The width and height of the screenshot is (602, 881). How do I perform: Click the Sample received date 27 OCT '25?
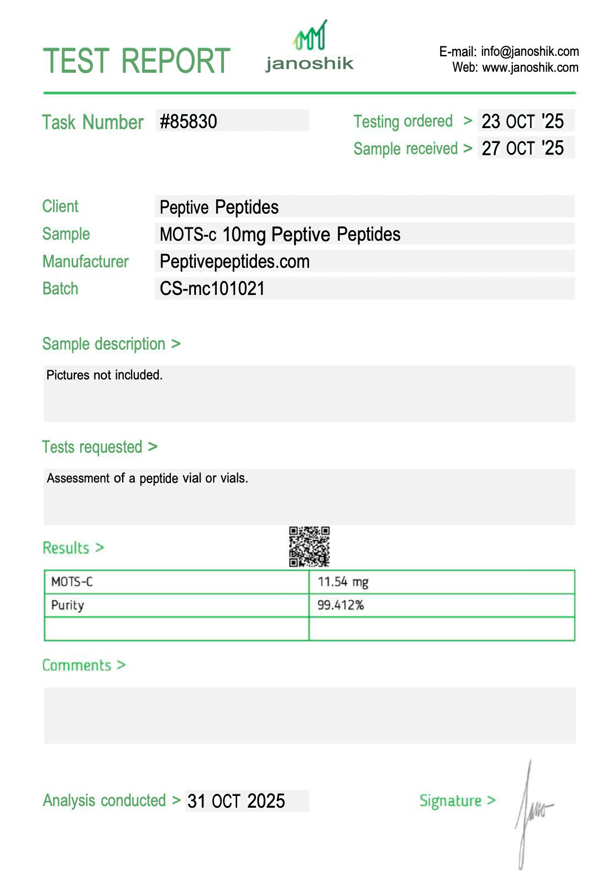tap(522, 148)
